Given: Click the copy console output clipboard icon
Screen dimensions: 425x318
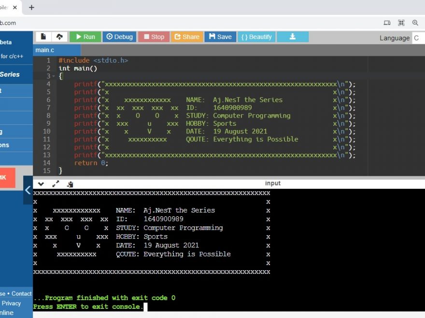Looking at the screenshot, I should (x=70, y=184).
